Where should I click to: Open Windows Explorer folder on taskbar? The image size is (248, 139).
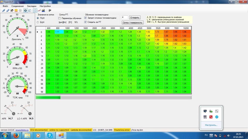pyautogui.click(x=27, y=135)
